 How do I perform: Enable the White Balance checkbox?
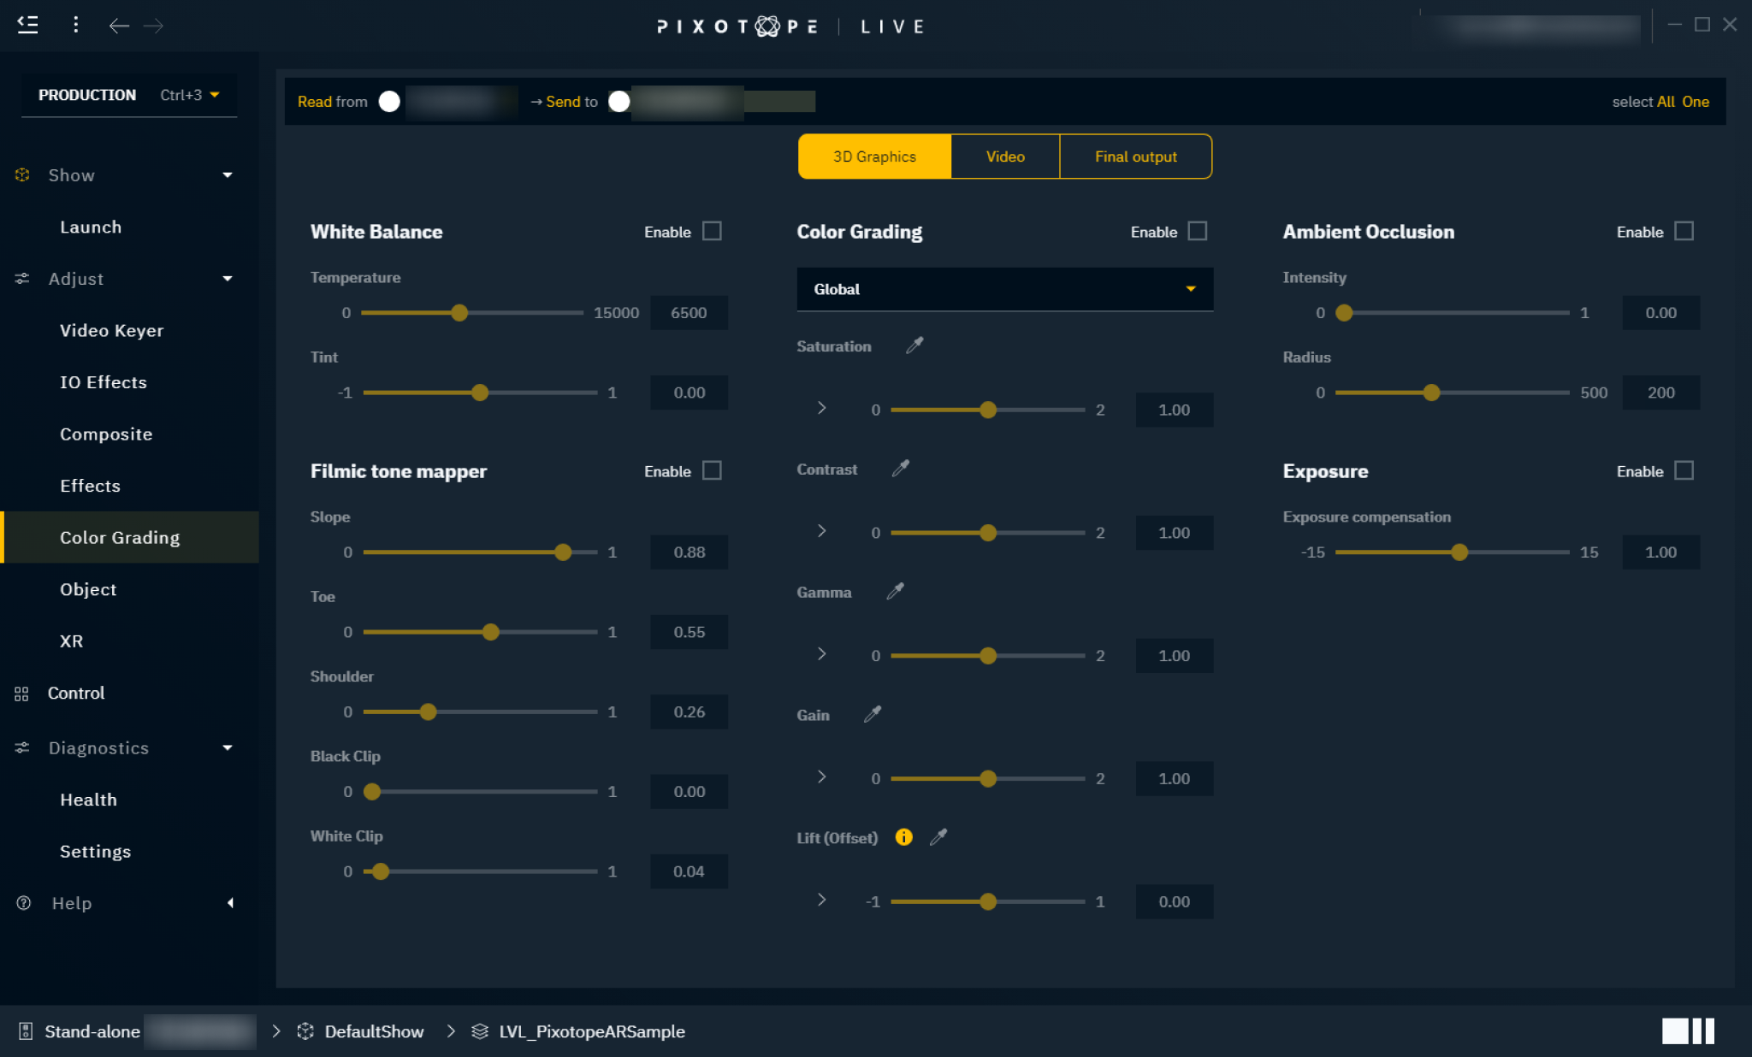[712, 232]
